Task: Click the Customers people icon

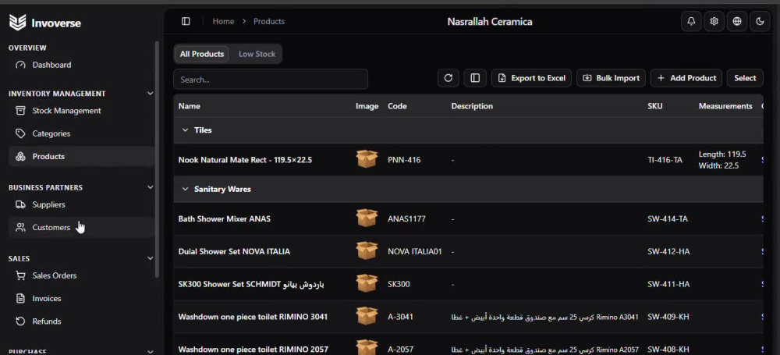Action: (x=20, y=228)
